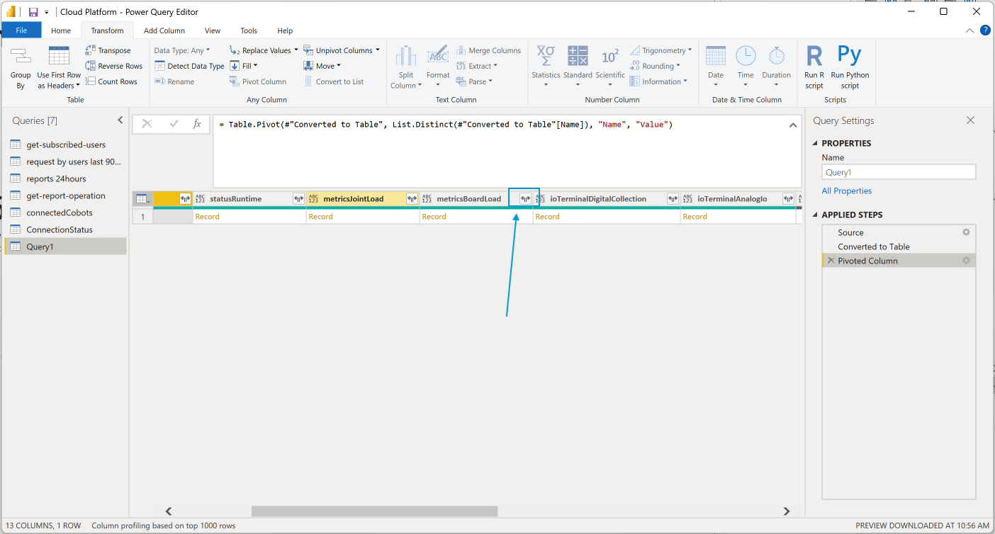The image size is (995, 534).
Task: Switch to the Add Column tab
Action: pos(164,30)
